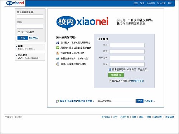Click the share photos and music icon
Image resolution: width=179 pixels, height=134 pixels.
click(58, 59)
